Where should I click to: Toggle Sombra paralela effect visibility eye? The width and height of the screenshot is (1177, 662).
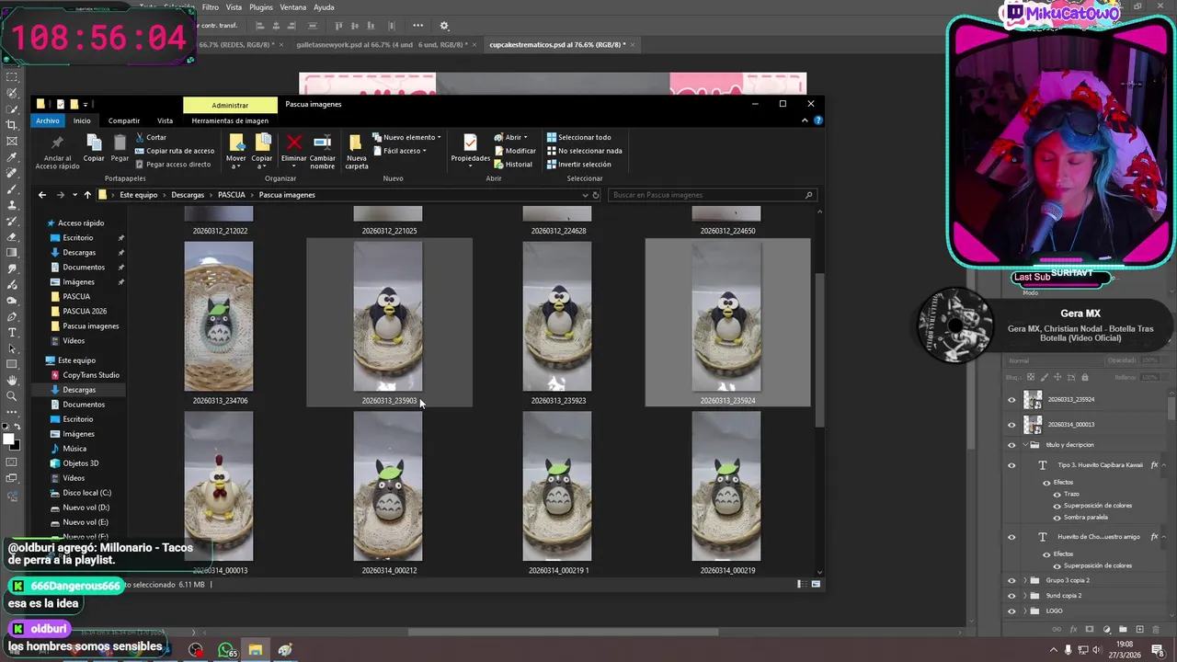click(1057, 517)
